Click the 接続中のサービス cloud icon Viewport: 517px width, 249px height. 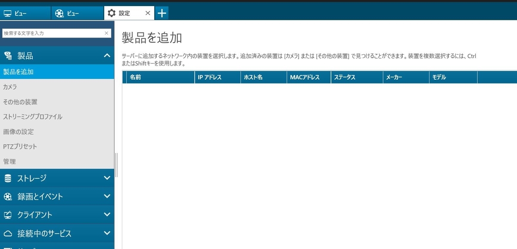coord(8,233)
